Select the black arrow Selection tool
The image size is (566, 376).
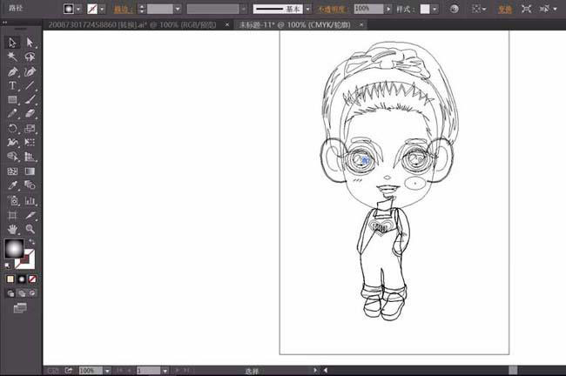coord(12,42)
